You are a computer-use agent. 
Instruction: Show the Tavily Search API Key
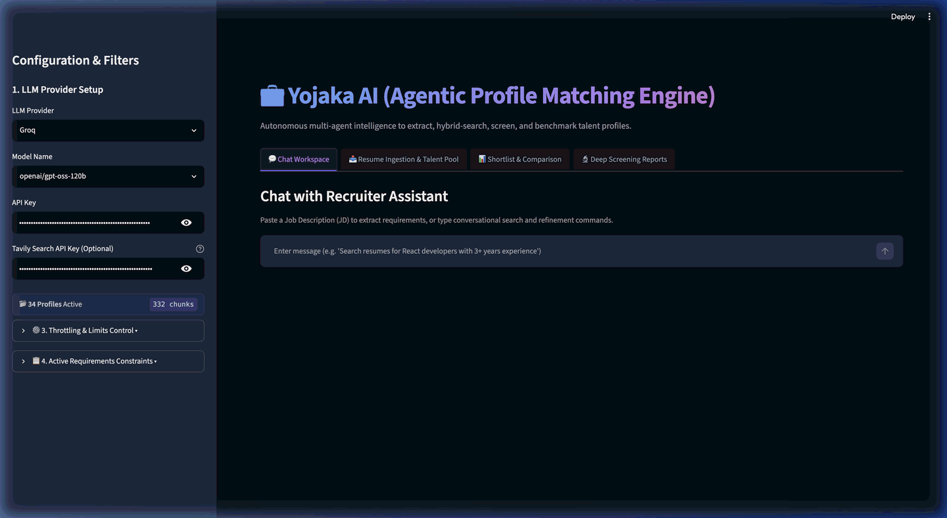[186, 269]
